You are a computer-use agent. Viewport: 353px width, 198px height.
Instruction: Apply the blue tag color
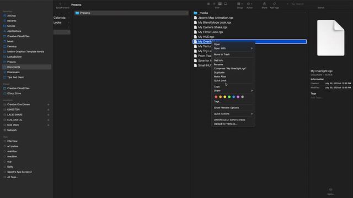tap(233, 97)
